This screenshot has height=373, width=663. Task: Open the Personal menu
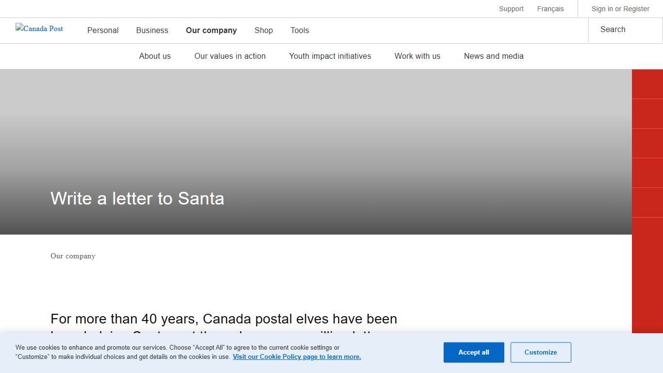click(102, 30)
